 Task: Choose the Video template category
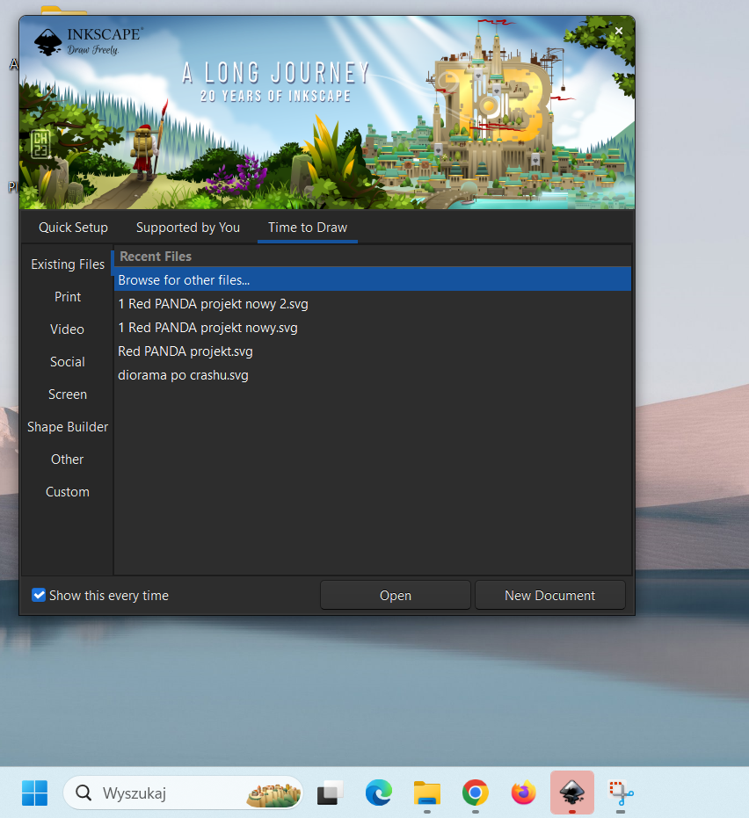[68, 329]
